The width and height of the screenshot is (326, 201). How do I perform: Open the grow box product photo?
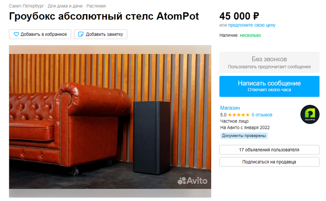pos(110,121)
